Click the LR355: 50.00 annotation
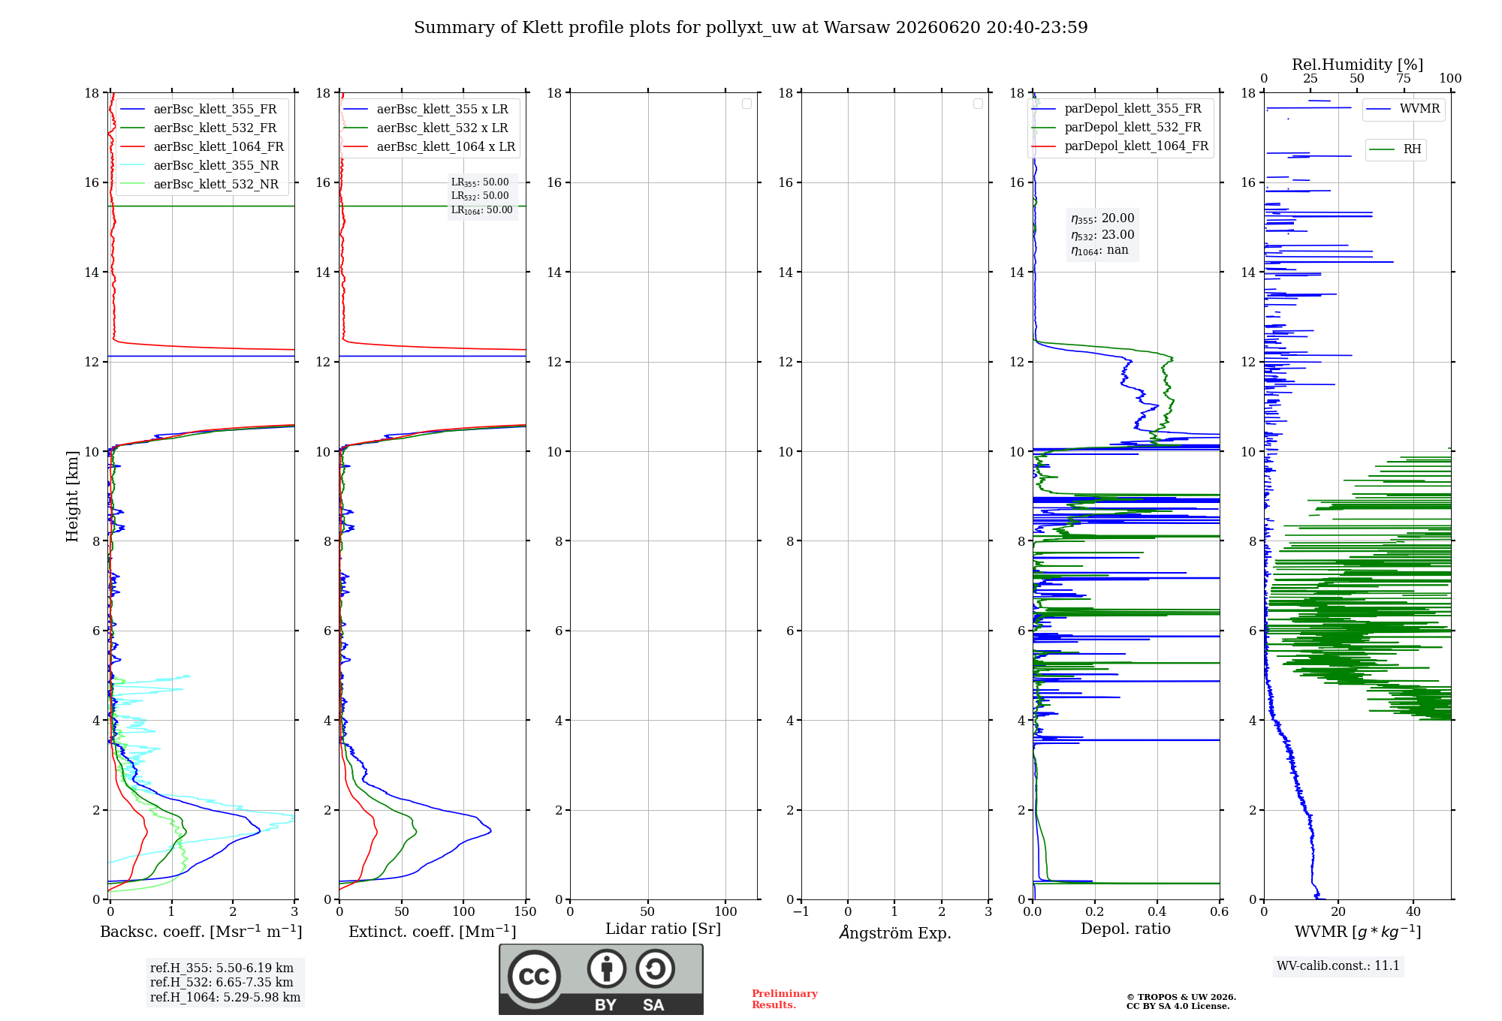 pyautogui.click(x=480, y=182)
